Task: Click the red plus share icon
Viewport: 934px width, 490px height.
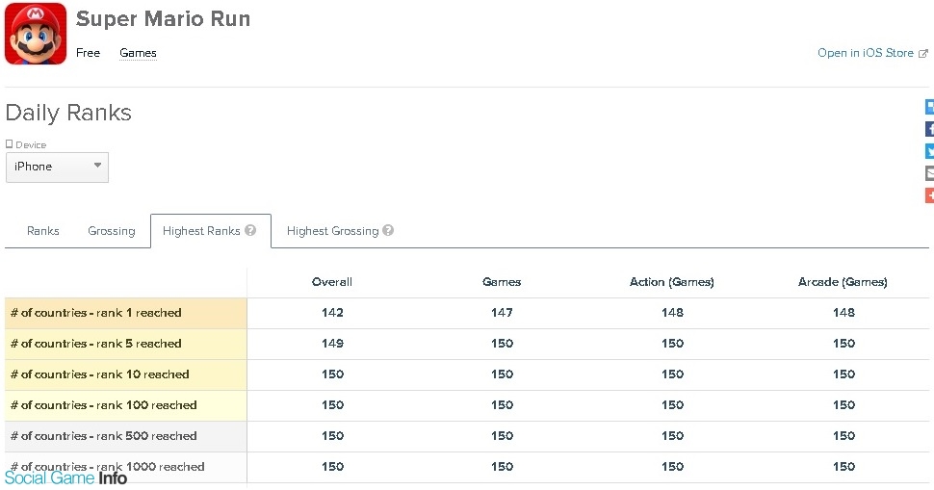Action: click(929, 195)
